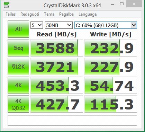Start the Seq benchmark test
145x132 pixels.
(x=18, y=48)
